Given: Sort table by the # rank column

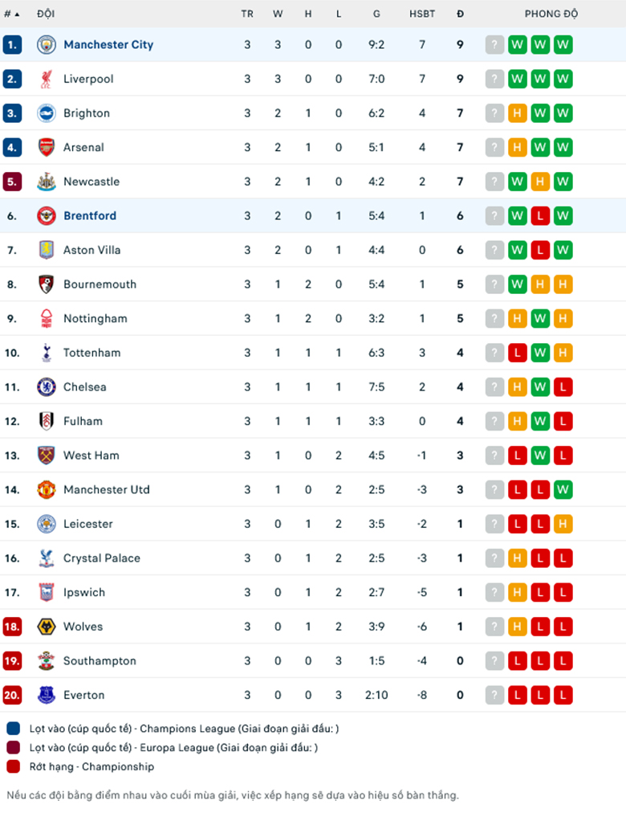Looking at the screenshot, I should [x=11, y=14].
